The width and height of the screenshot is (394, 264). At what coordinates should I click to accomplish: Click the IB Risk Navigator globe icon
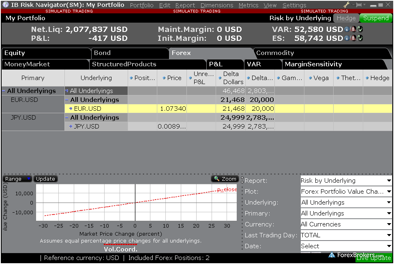point(5,5)
